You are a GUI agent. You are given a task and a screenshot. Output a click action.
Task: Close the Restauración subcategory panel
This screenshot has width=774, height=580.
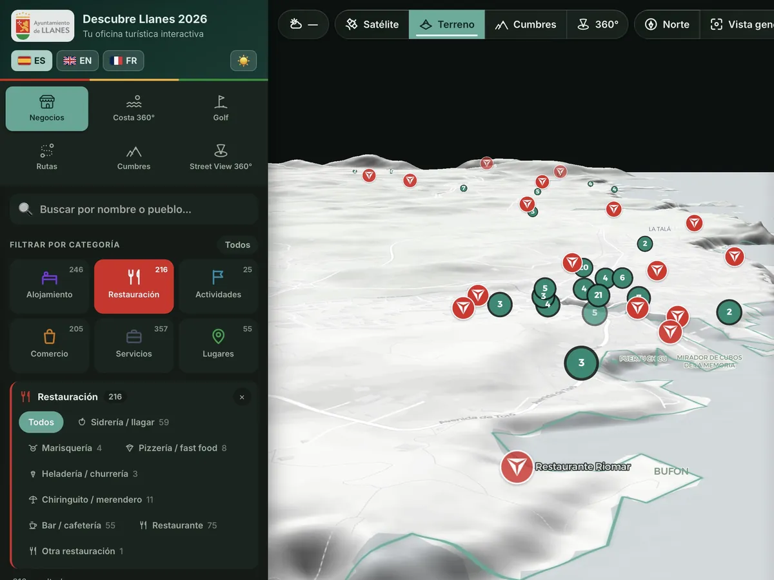tap(242, 397)
